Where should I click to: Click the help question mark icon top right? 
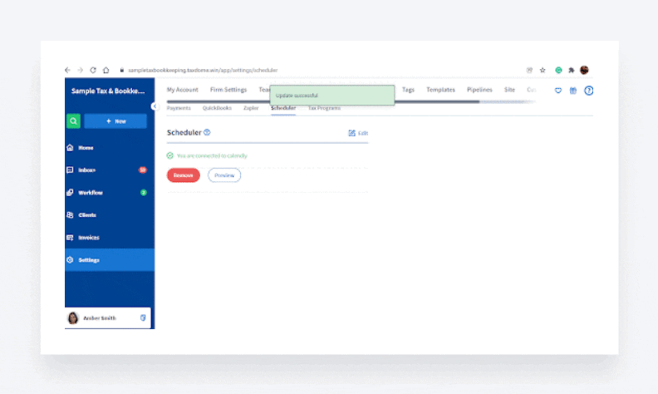point(589,91)
